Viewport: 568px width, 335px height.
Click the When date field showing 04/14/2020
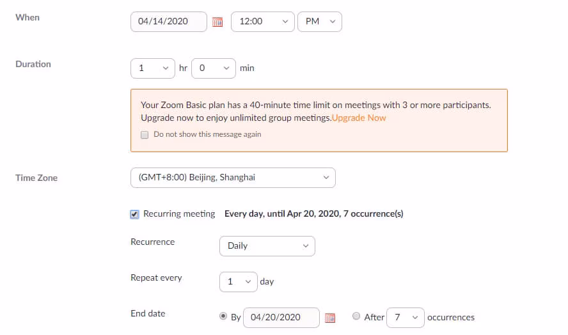(168, 21)
